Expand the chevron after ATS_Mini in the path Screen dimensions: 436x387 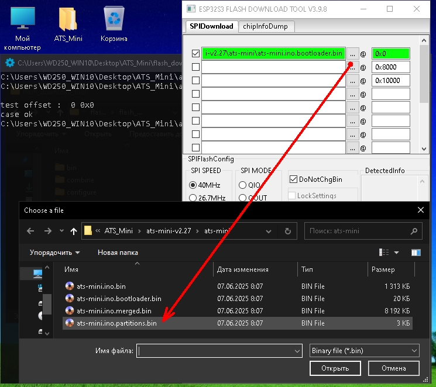pyautogui.click(x=139, y=231)
